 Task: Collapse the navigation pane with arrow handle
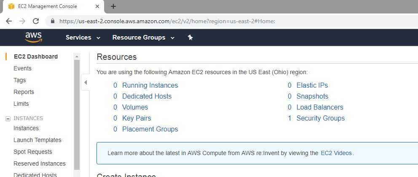click(85, 82)
